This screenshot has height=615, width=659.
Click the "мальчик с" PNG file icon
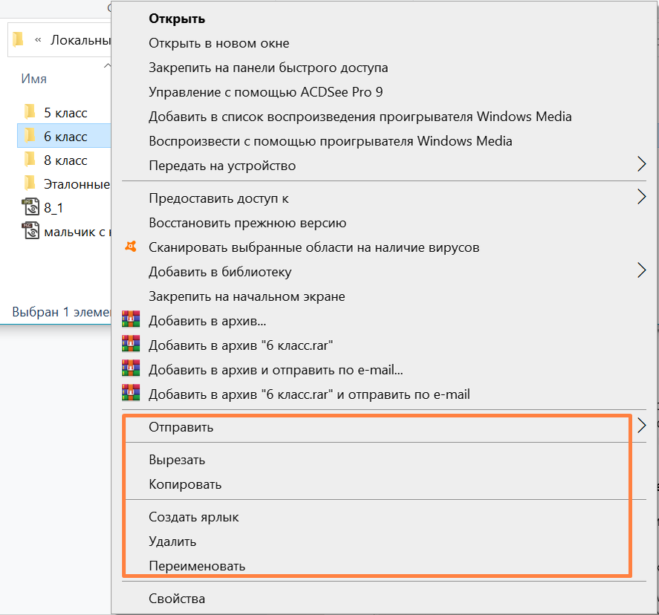pos(30,232)
